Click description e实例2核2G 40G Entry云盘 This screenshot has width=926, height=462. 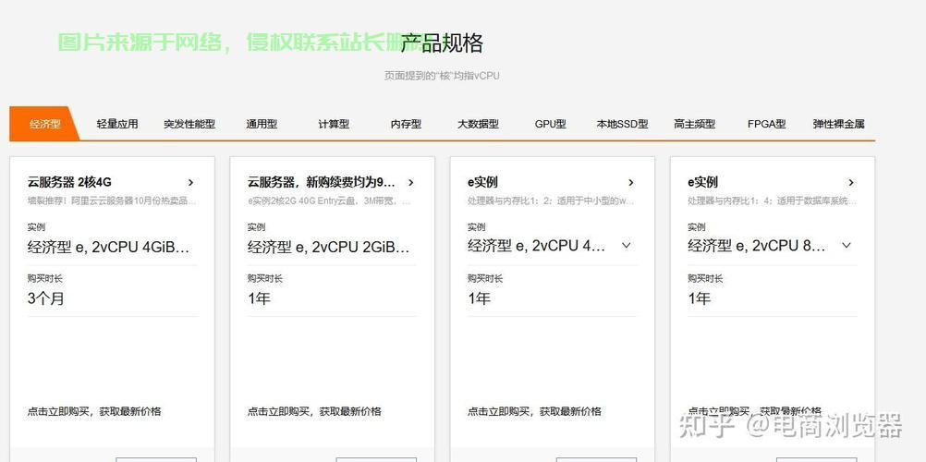tap(329, 201)
